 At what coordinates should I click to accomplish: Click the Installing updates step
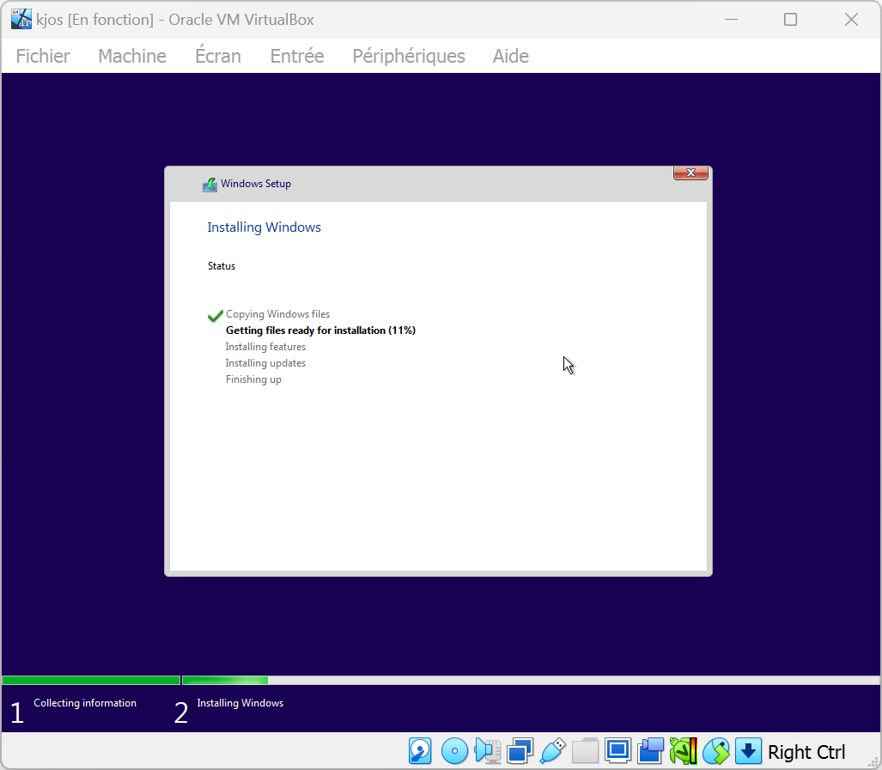point(265,363)
